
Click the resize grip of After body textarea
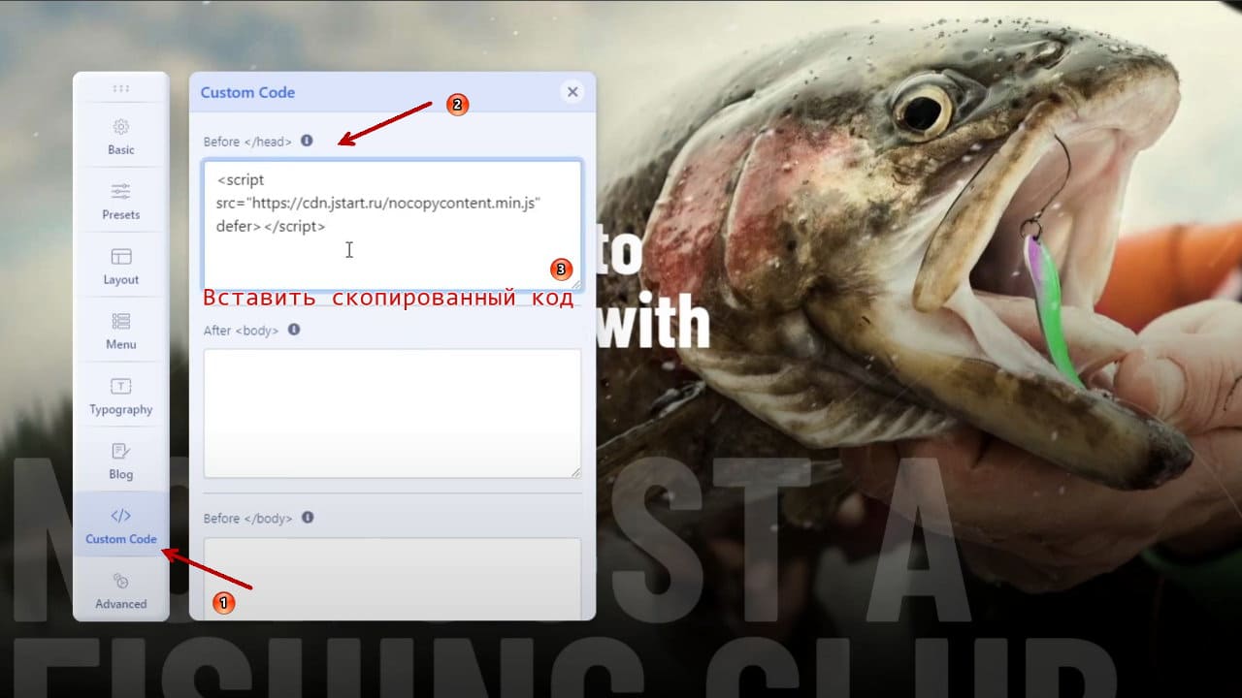tap(575, 471)
